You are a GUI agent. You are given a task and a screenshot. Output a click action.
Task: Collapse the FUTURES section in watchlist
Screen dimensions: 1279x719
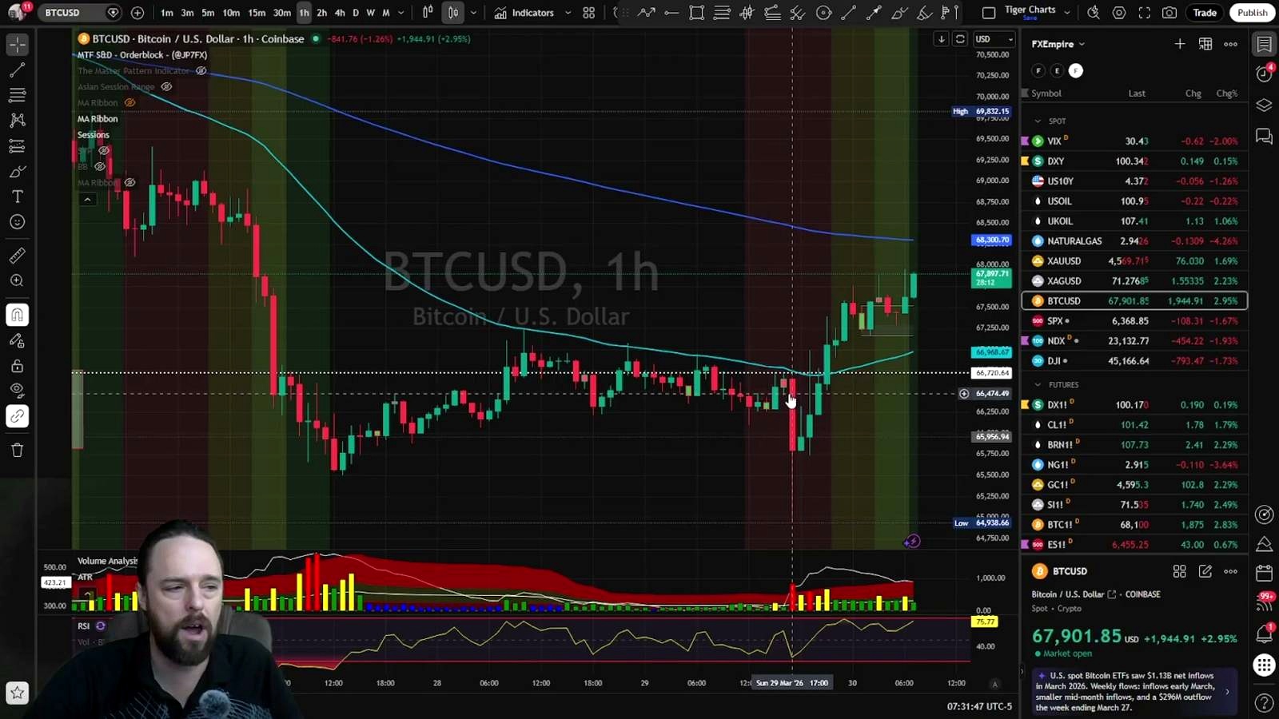click(x=1038, y=385)
